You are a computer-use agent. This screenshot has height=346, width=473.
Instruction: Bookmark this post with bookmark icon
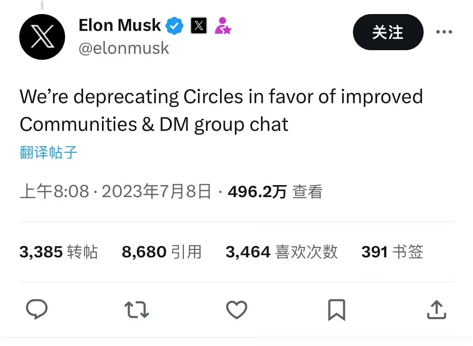336,310
